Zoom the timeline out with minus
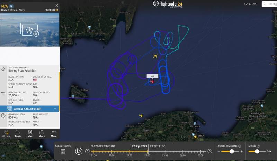The height and width of the screenshot is (161, 277). click(219, 151)
